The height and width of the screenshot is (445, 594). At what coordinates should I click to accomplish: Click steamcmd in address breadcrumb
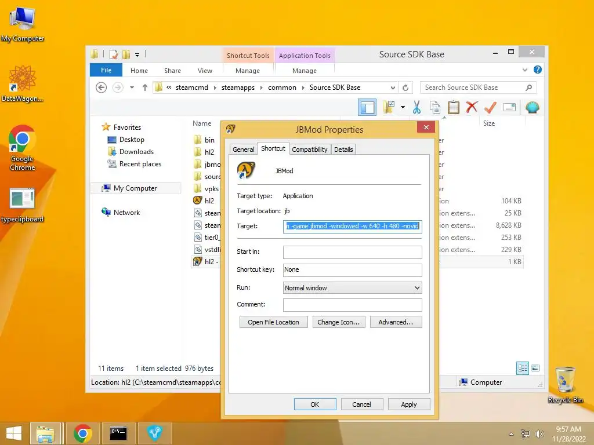click(x=191, y=87)
